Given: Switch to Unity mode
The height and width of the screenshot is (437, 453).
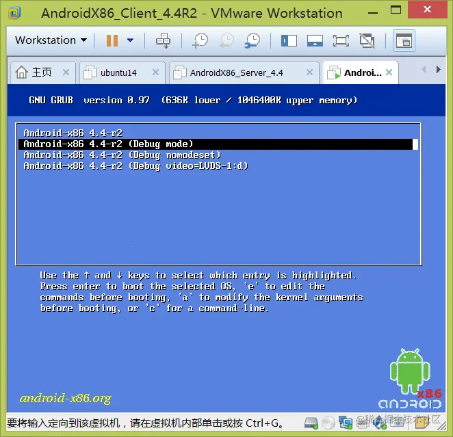Looking at the screenshot, I should (x=367, y=40).
